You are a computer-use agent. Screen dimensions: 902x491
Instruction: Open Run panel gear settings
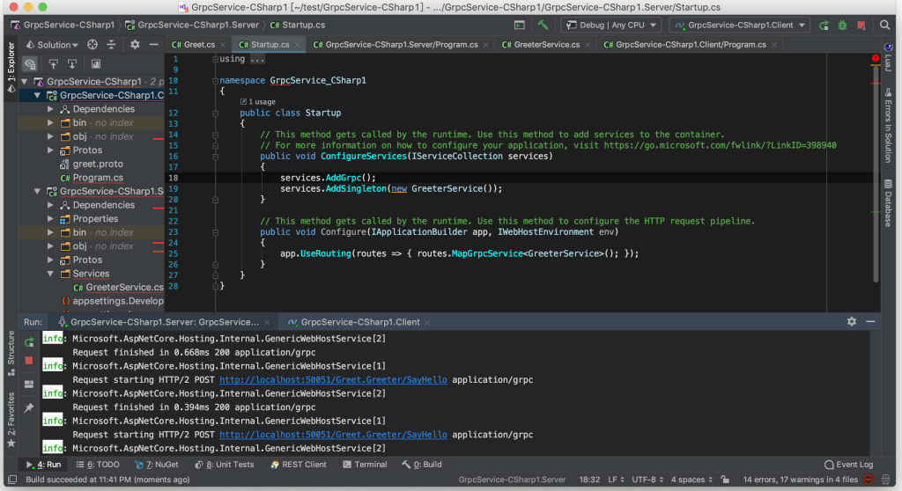click(852, 322)
